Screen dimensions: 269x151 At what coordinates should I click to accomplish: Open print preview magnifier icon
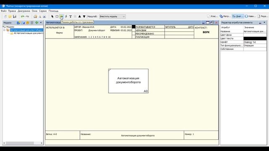pyautogui.click(x=40, y=16)
